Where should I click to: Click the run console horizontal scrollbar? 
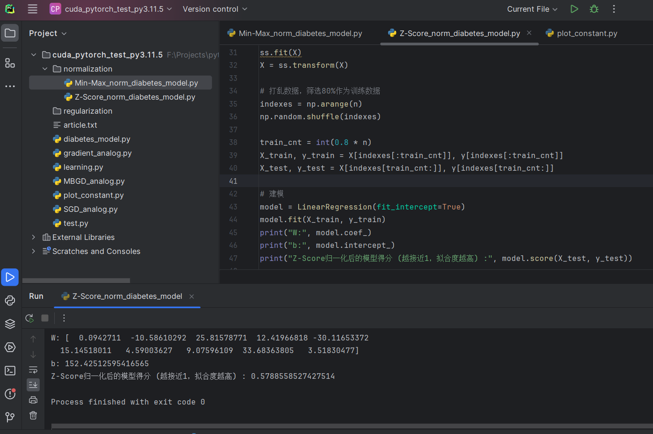[x=352, y=426]
